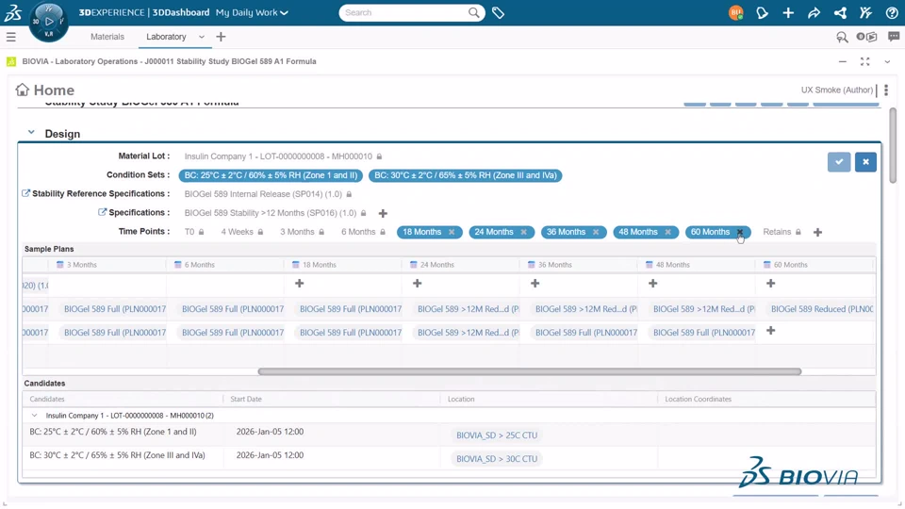
Task: Add sample plan in 60 Months bottom row
Action: [x=770, y=331]
